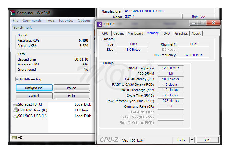Click the tRP 12 clocks value

click(171, 90)
